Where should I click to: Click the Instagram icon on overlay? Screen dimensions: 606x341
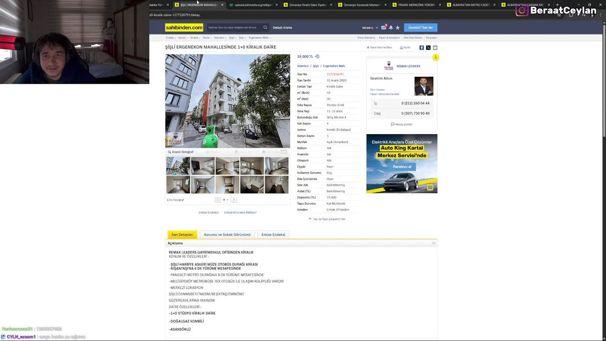click(522, 10)
